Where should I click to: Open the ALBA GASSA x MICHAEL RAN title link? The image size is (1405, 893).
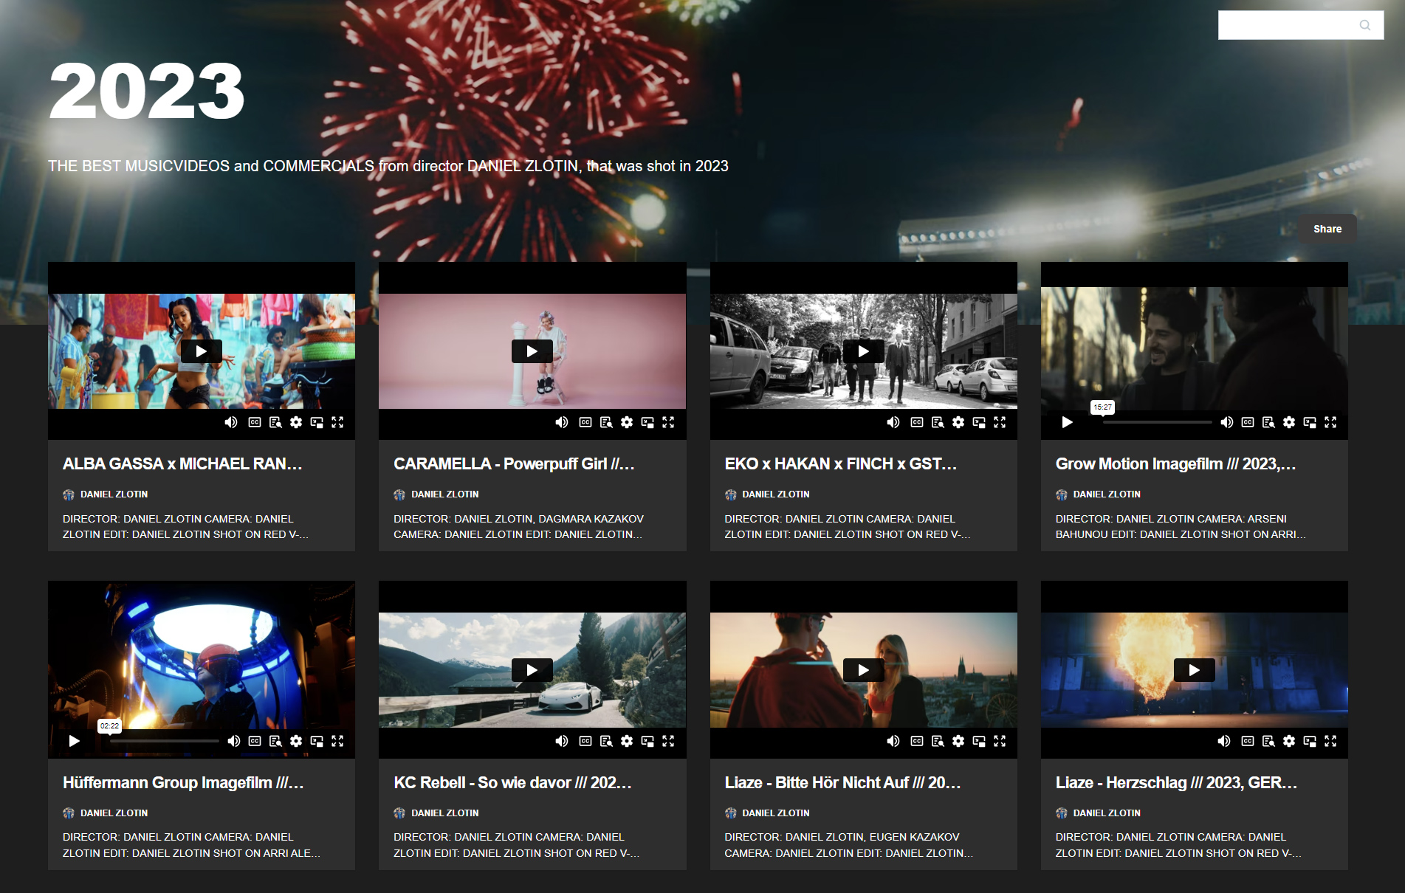(x=182, y=463)
